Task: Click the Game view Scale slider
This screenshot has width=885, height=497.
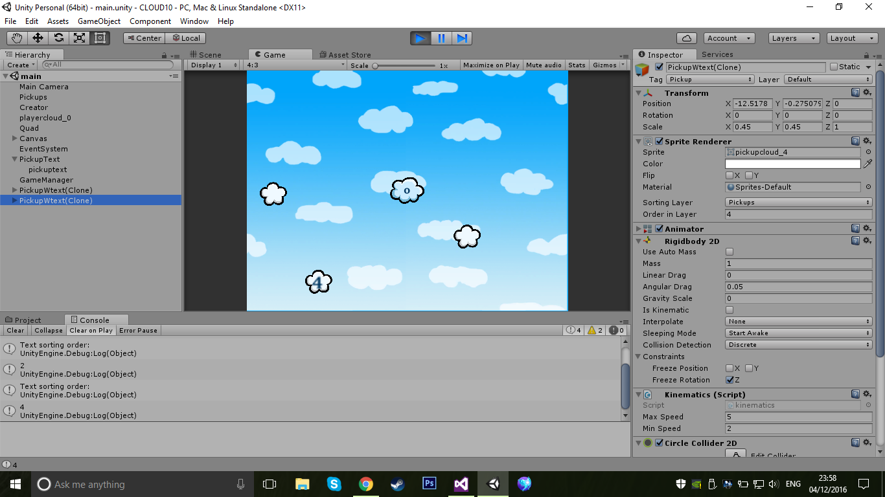Action: point(405,65)
